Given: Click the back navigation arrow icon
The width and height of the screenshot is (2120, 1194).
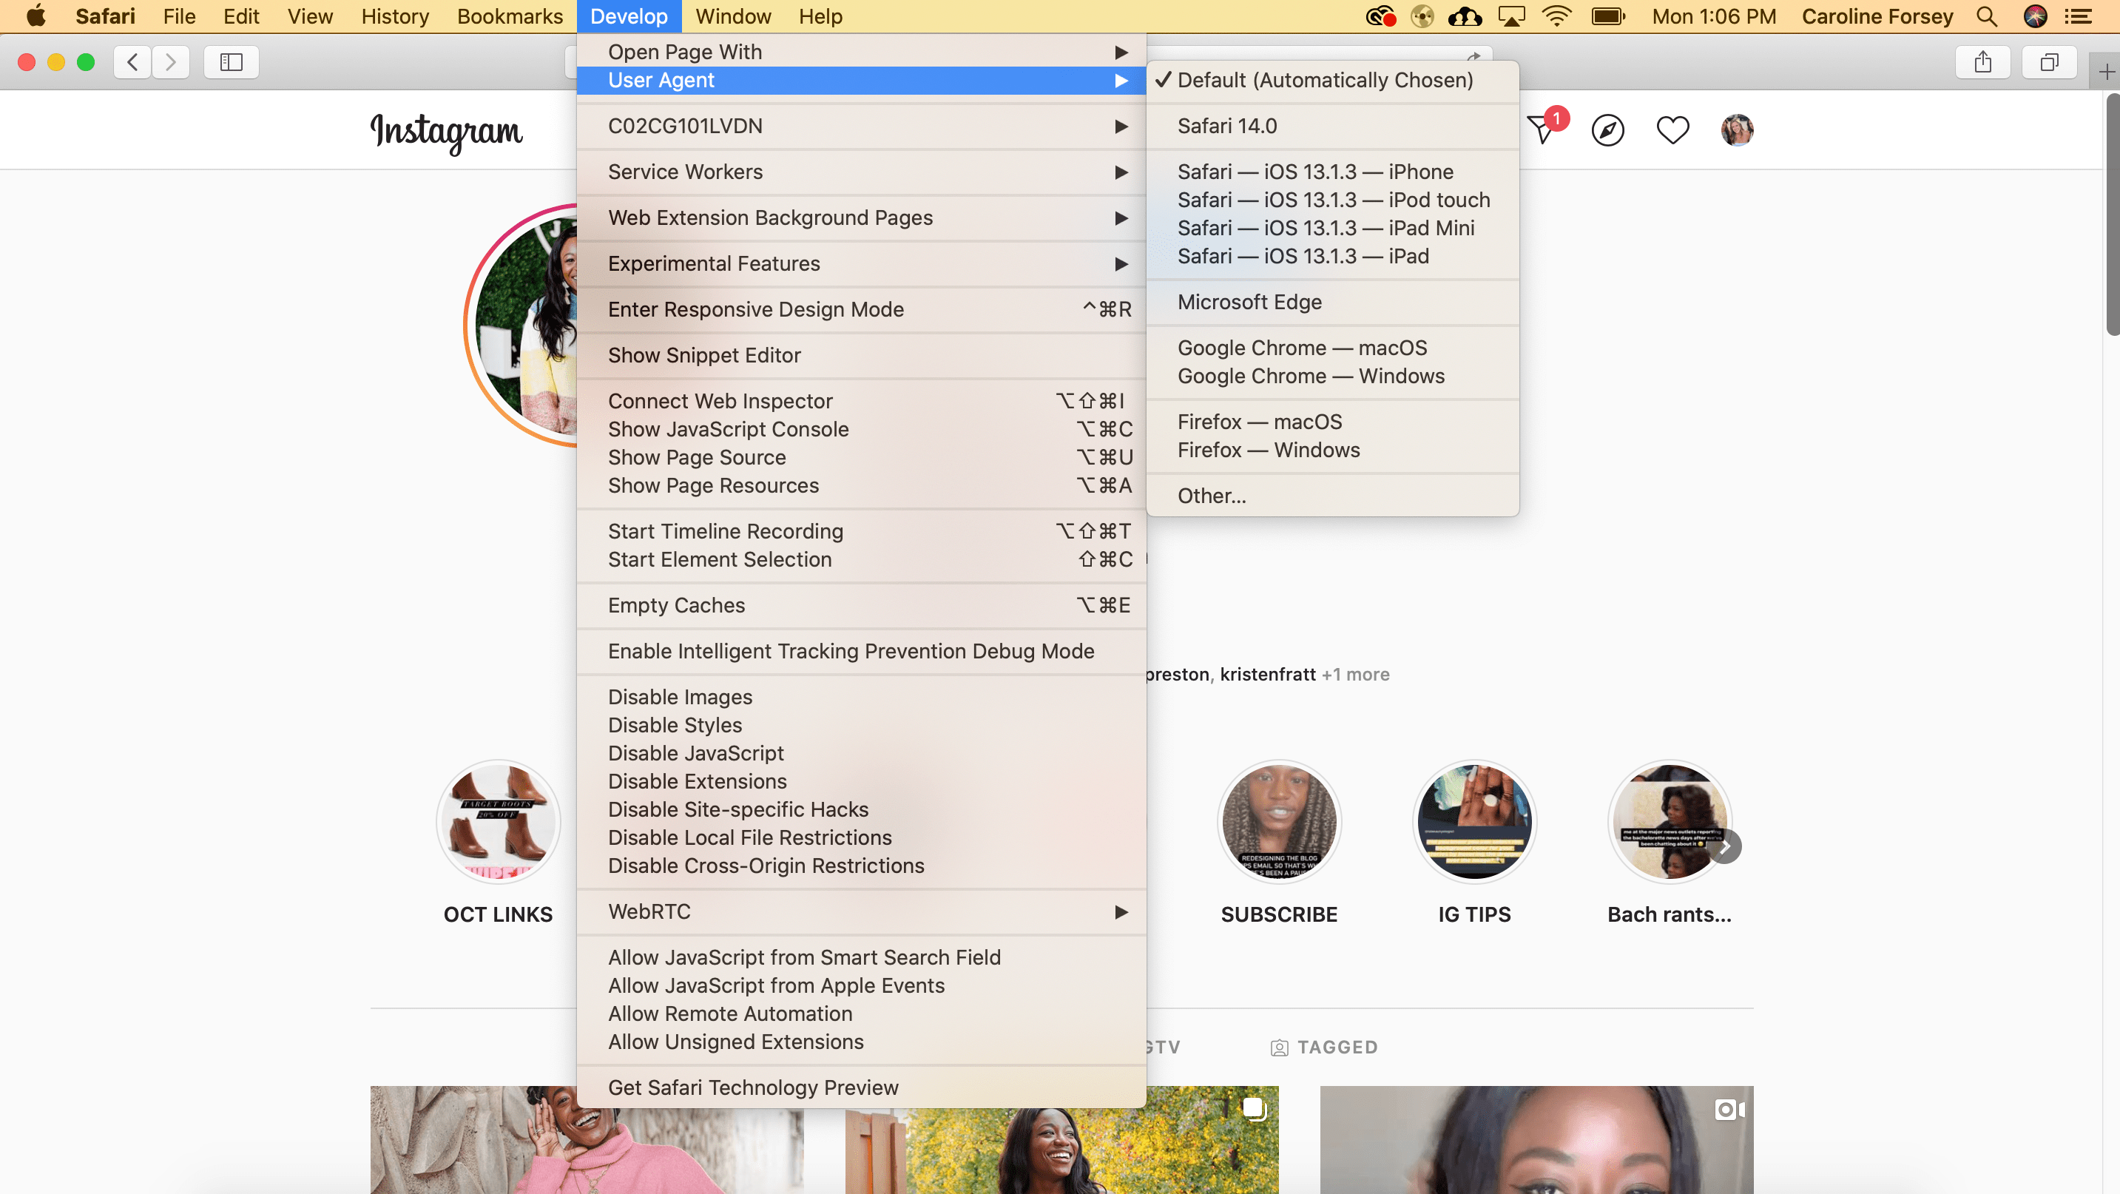Looking at the screenshot, I should (132, 61).
